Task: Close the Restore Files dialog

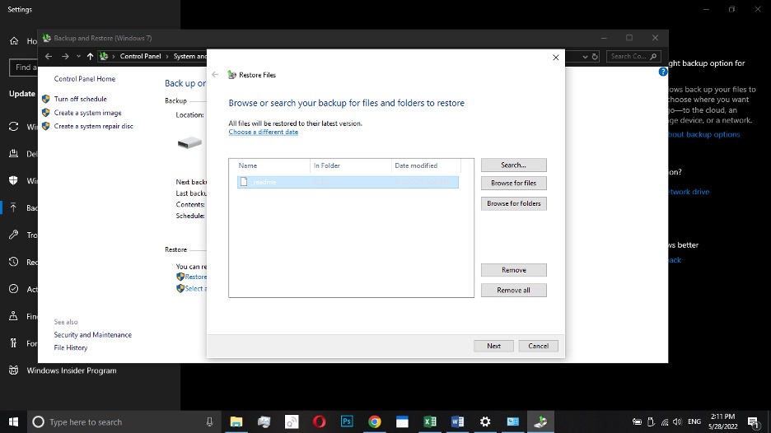Action: click(556, 58)
